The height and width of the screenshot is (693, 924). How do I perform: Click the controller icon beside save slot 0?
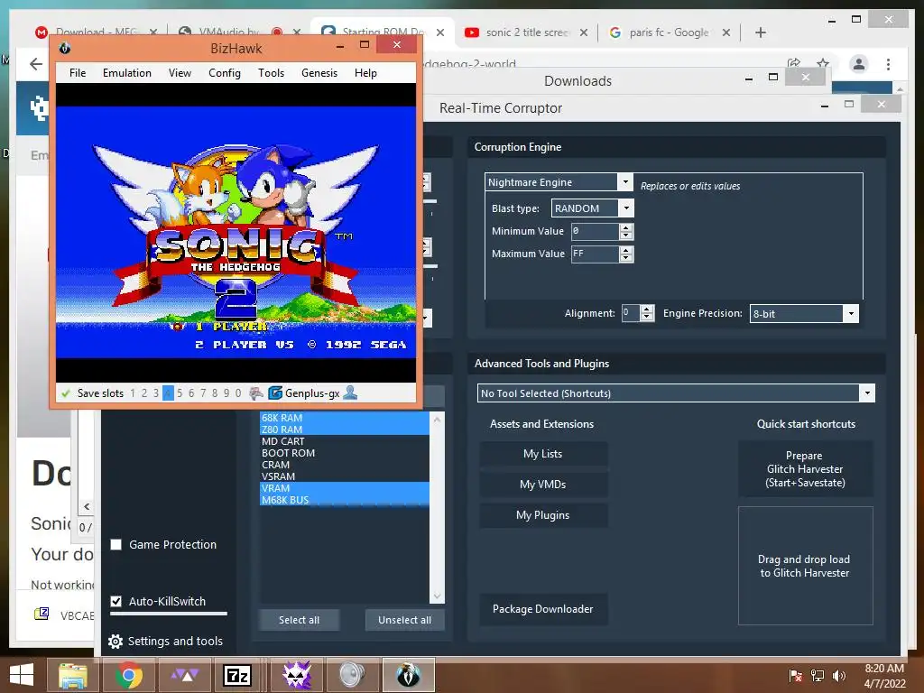255,393
